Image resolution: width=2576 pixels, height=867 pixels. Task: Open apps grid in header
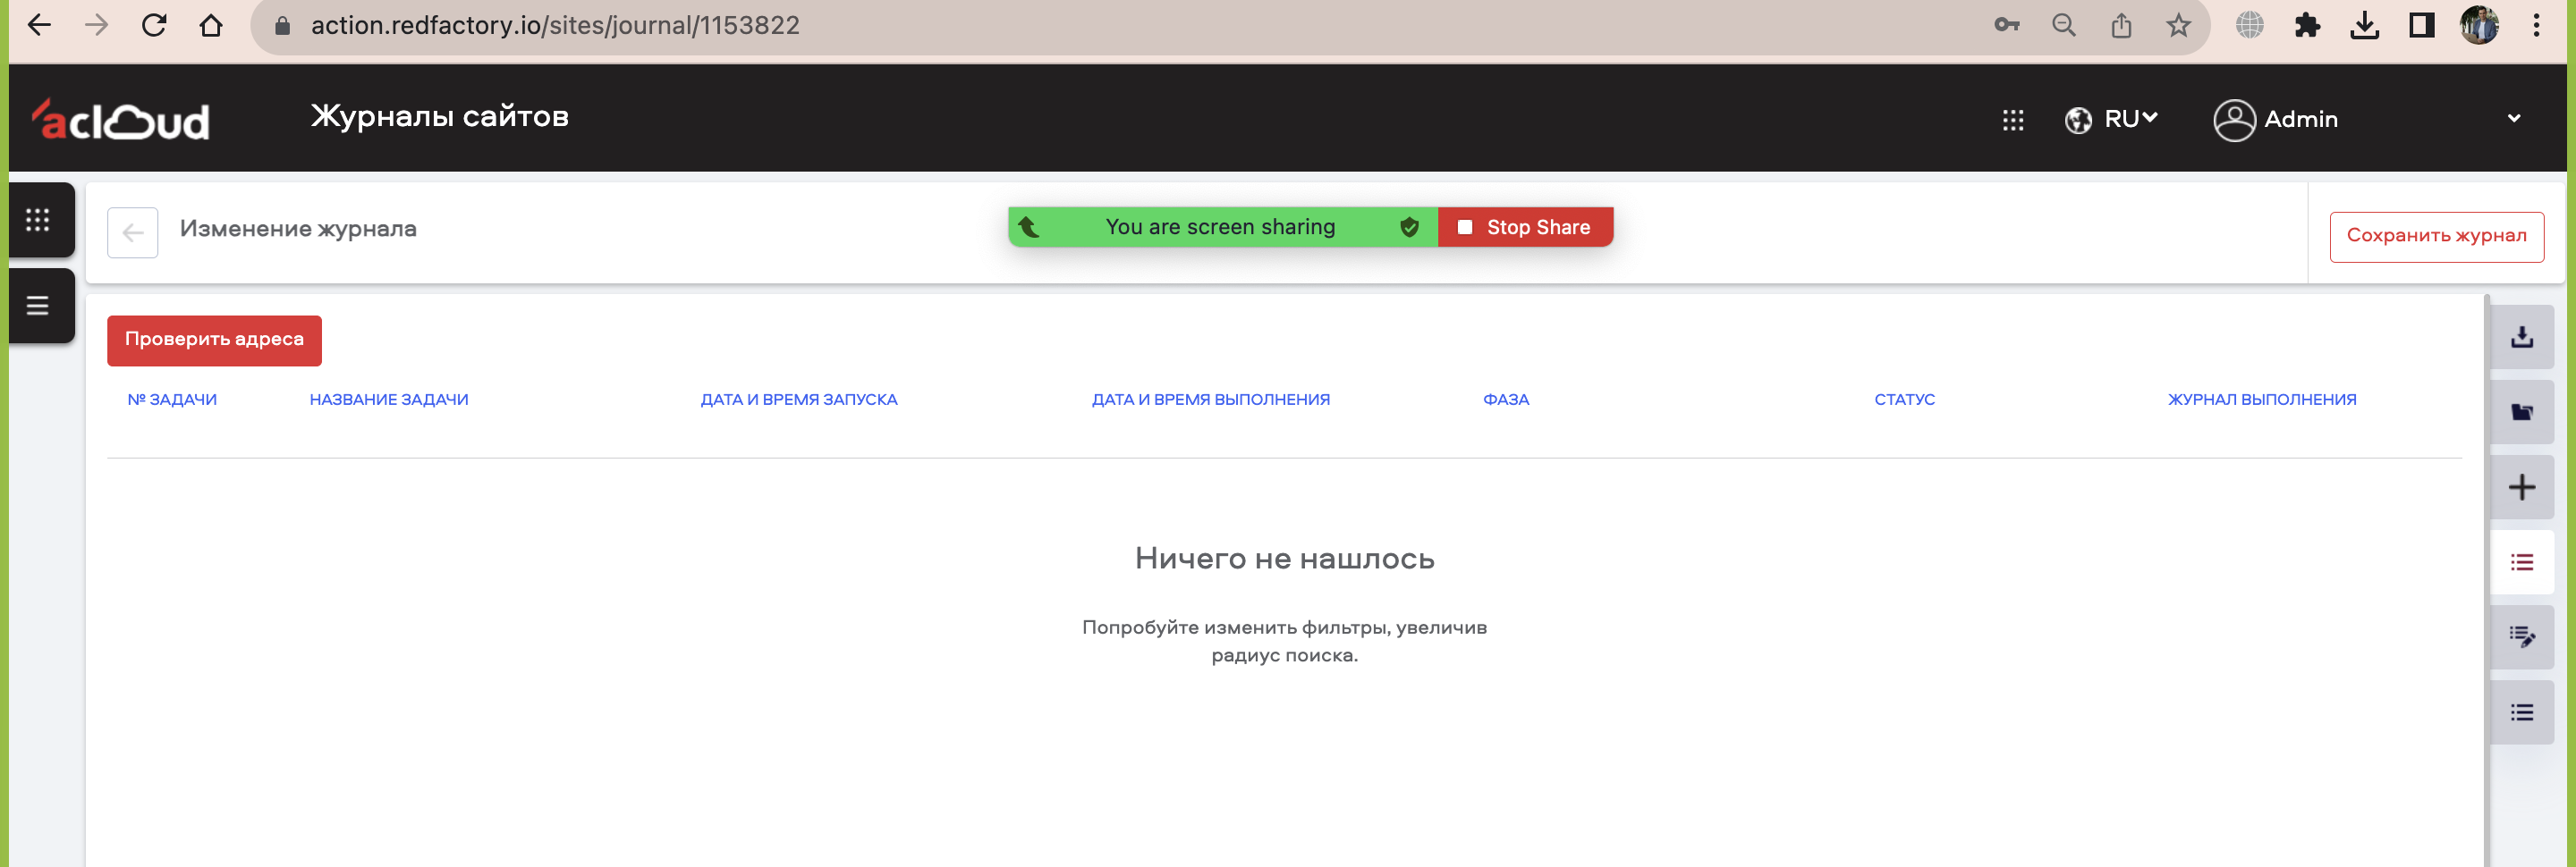[x=2013, y=120]
